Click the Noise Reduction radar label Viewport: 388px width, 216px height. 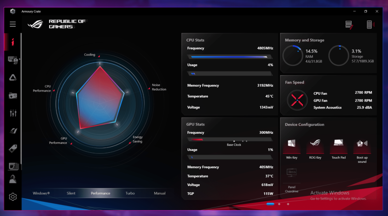159,87
